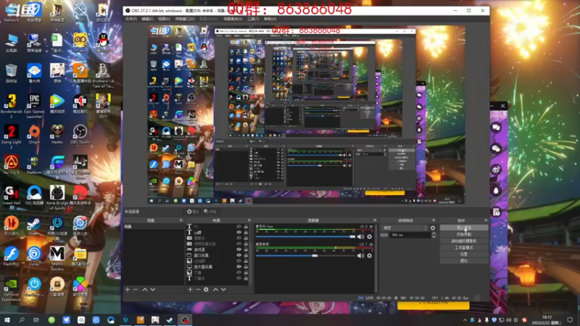Remove selected source with minus icon

pyautogui.click(x=198, y=289)
